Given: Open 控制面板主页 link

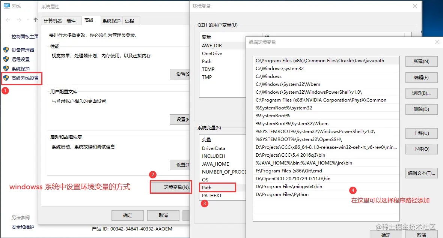Looking at the screenshot, I should click(x=25, y=36).
